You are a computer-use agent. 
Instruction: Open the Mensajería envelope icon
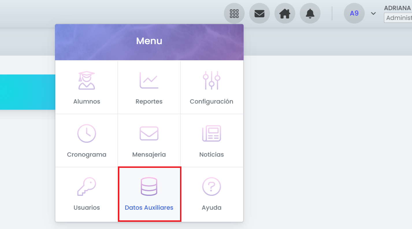tap(149, 133)
